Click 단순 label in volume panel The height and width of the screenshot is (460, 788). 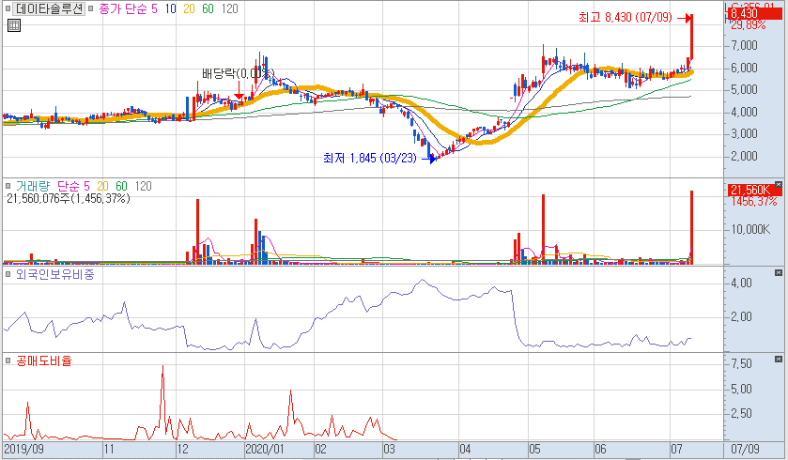[x=68, y=186]
